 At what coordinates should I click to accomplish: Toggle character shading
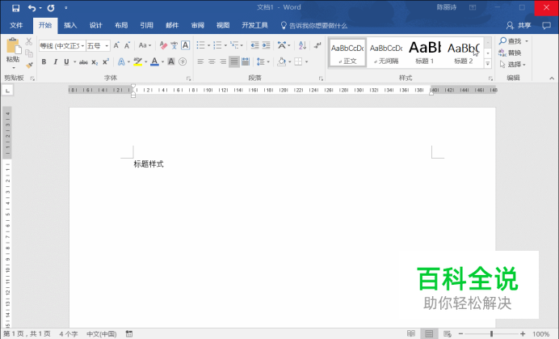click(x=171, y=61)
